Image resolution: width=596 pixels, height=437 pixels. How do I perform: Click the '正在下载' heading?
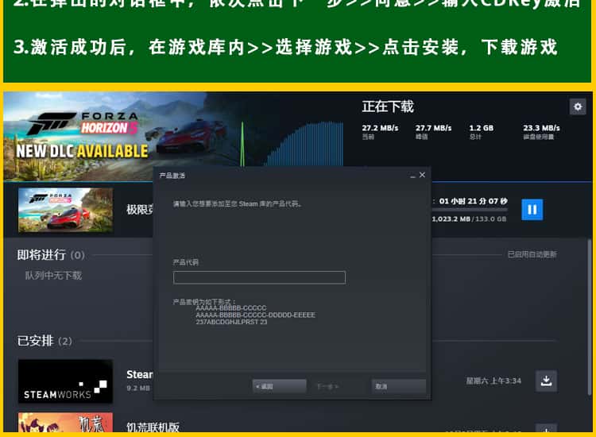pyautogui.click(x=388, y=106)
